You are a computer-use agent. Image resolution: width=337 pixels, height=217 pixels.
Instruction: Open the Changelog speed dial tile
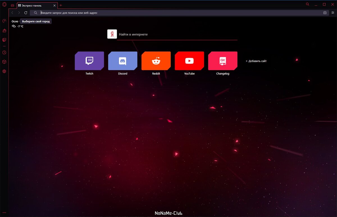click(223, 61)
